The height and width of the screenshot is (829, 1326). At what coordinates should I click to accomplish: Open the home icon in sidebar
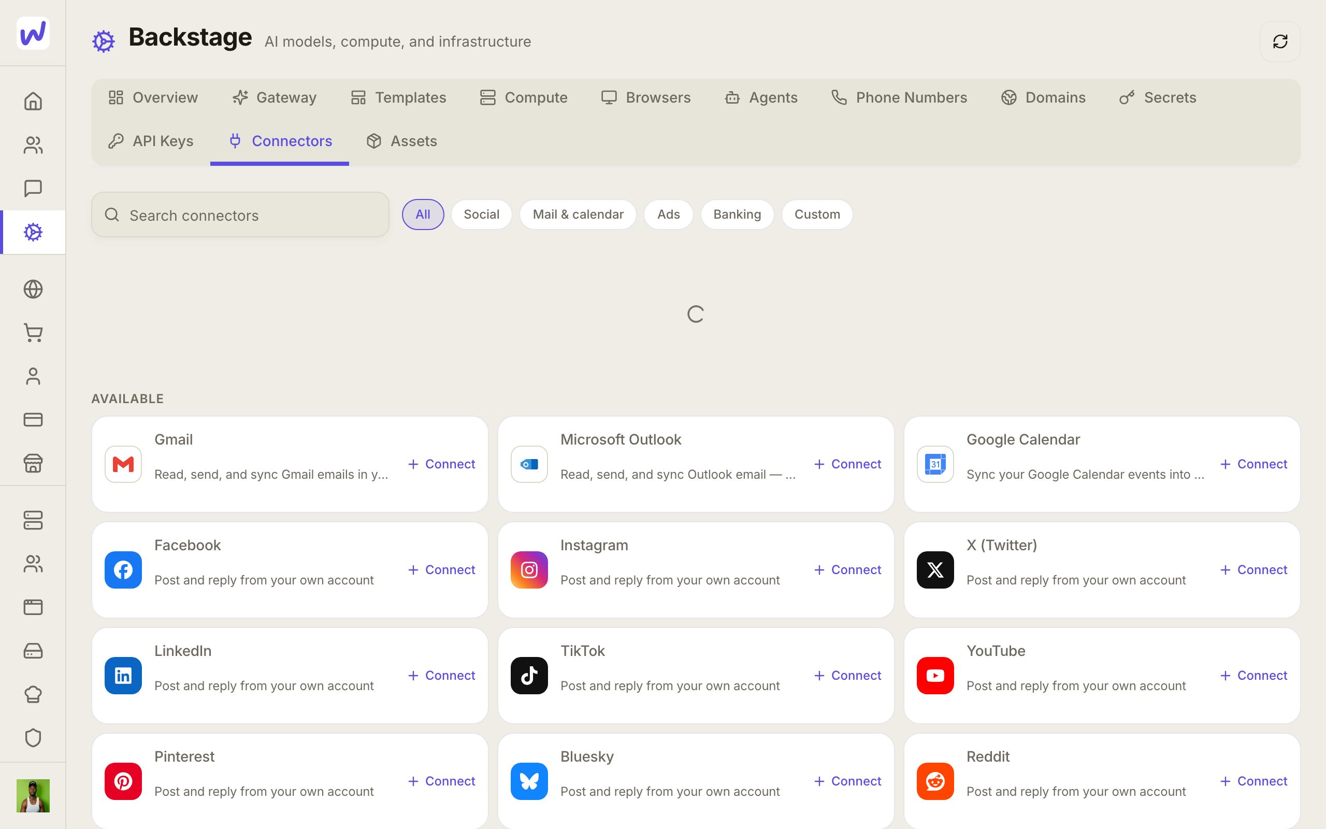33,102
